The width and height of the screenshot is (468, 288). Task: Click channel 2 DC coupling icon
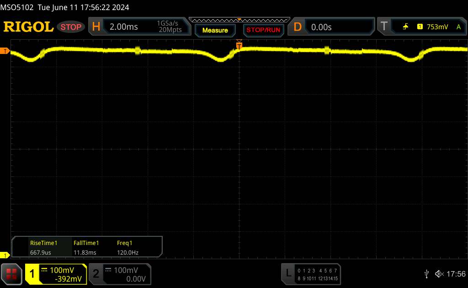108,270
